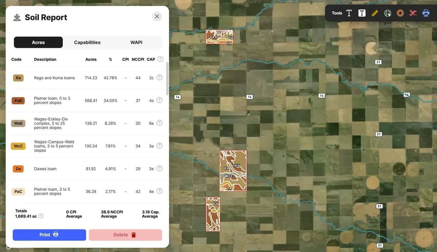The height and width of the screenshot is (252, 437).
Task: Click the help icon next to Totals
Action: click(41, 216)
